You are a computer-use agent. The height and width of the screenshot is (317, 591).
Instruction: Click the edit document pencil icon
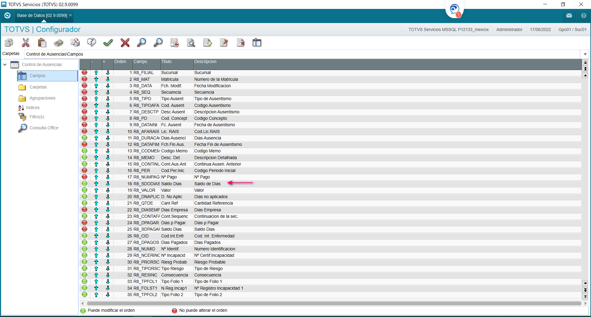[224, 42]
